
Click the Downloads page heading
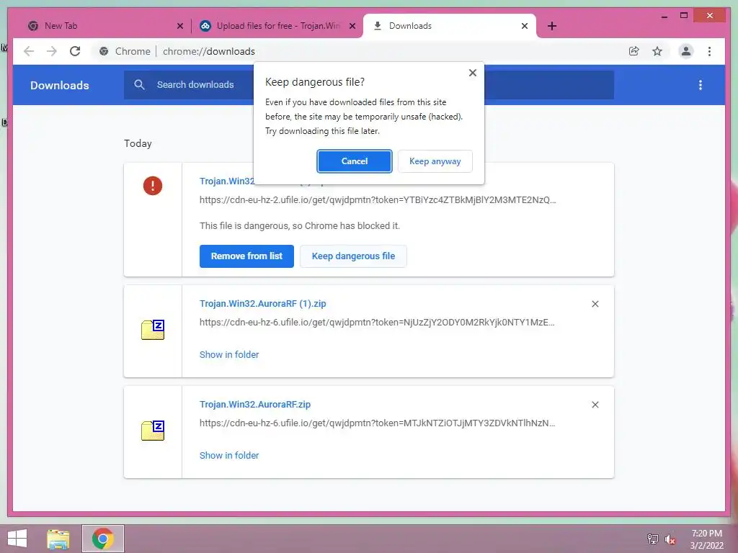point(59,85)
